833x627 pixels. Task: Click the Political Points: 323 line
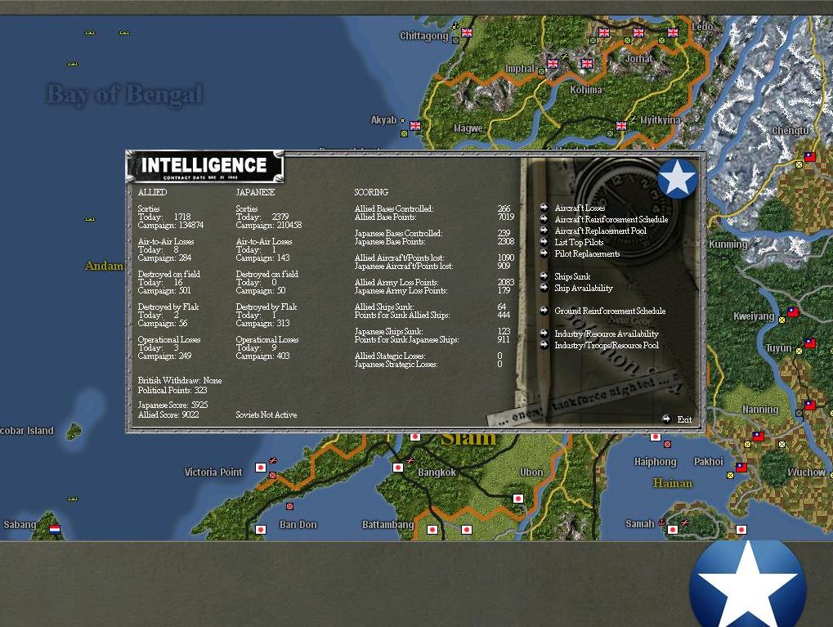[x=172, y=390]
